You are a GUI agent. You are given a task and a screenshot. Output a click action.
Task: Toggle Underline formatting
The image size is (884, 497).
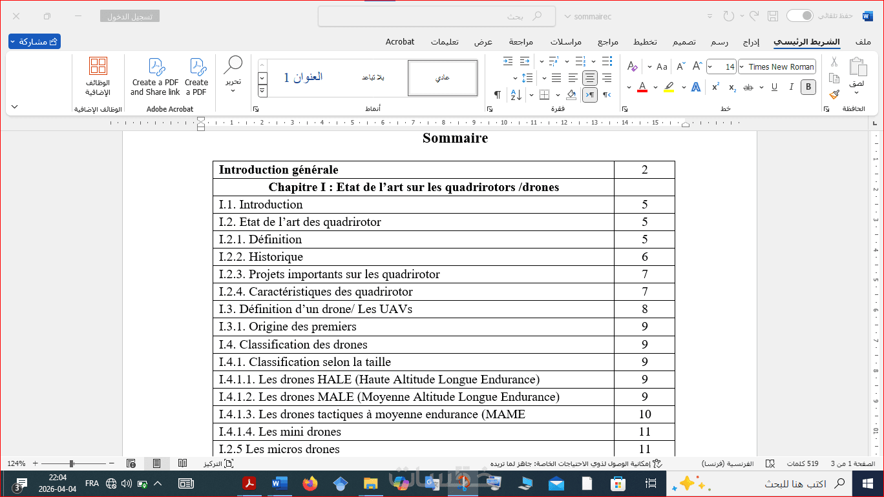tap(774, 87)
